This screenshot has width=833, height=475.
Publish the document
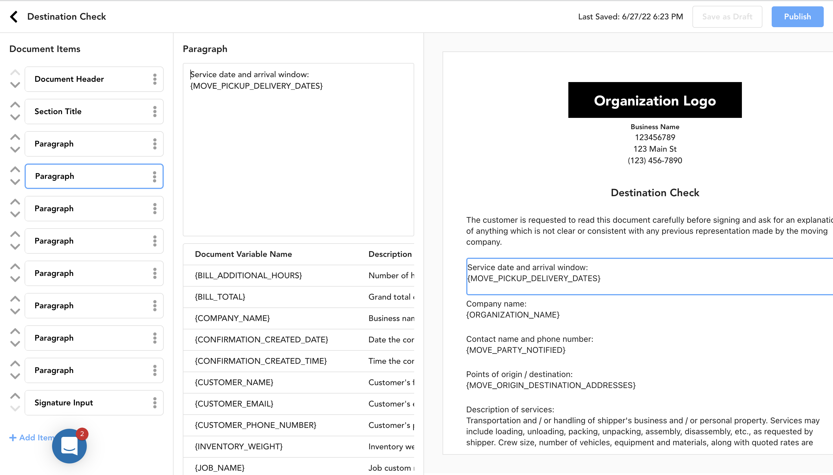pyautogui.click(x=797, y=17)
